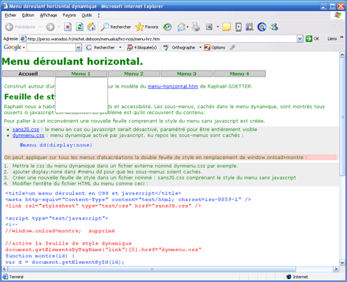Click the Menu 4 tab
This screenshot has width=347, height=282.
point(239,74)
